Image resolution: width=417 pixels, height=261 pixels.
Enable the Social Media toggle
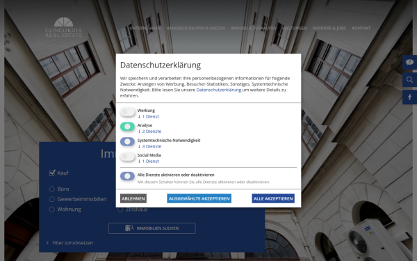[127, 157]
